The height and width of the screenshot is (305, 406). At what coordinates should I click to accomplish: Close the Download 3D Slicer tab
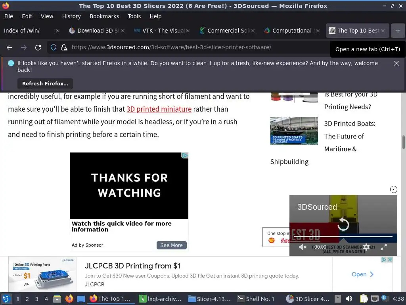[x=123, y=31]
